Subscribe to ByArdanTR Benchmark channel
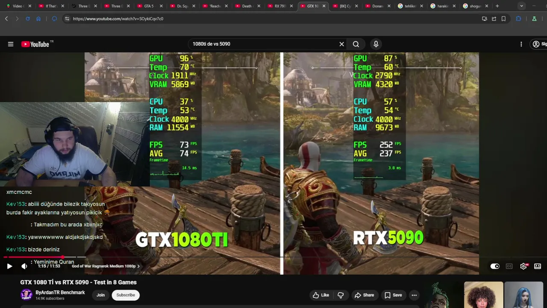Image resolution: width=547 pixels, height=308 pixels. pyautogui.click(x=126, y=295)
